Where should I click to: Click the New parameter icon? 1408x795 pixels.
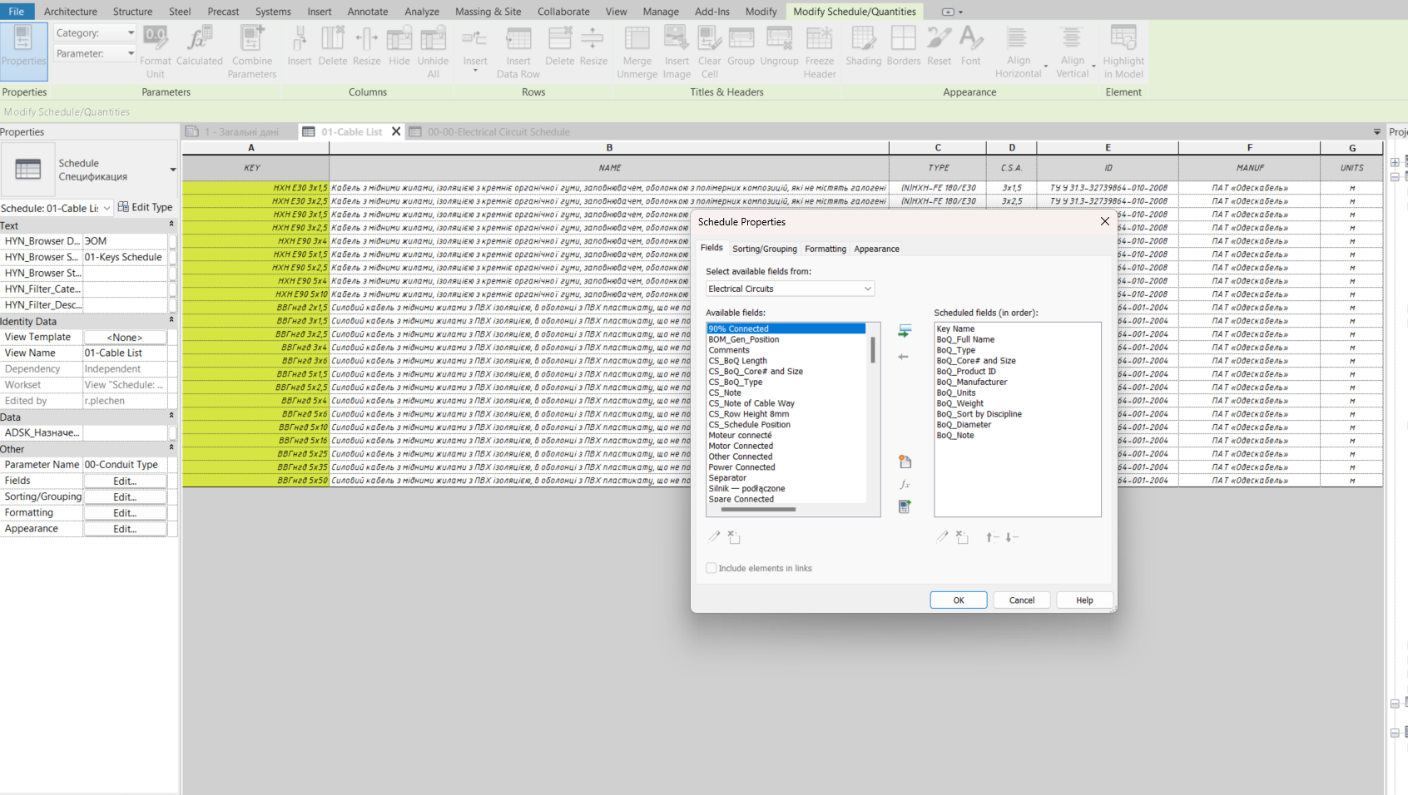[905, 462]
